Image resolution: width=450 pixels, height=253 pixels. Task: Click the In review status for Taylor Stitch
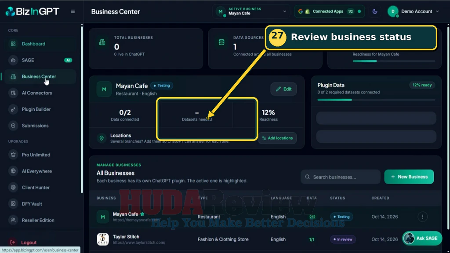(x=343, y=239)
